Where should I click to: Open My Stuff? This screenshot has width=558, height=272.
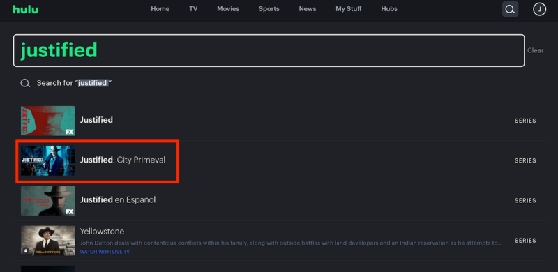point(348,9)
